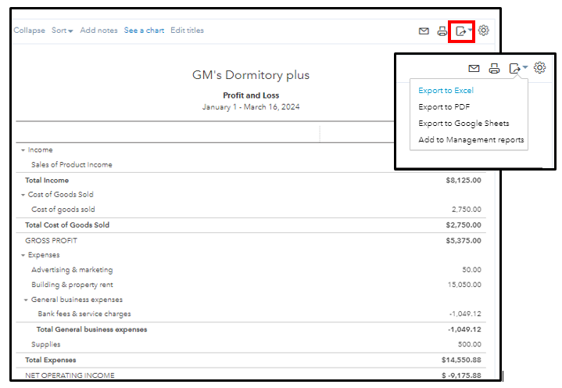
Task: Select Export to Google Sheets option
Action: tap(464, 124)
